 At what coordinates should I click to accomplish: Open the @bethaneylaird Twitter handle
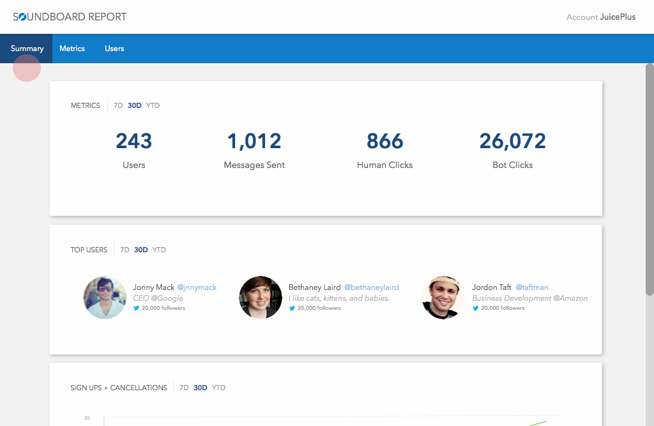point(371,287)
